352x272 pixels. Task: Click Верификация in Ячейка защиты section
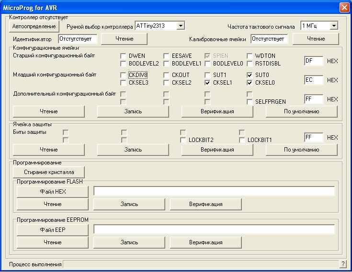(x=217, y=150)
